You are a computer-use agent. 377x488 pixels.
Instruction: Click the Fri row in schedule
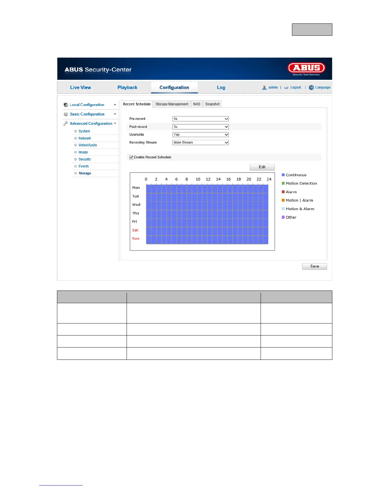click(x=207, y=222)
